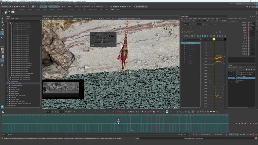Select Crab_CTRL layer row

pos(241,78)
